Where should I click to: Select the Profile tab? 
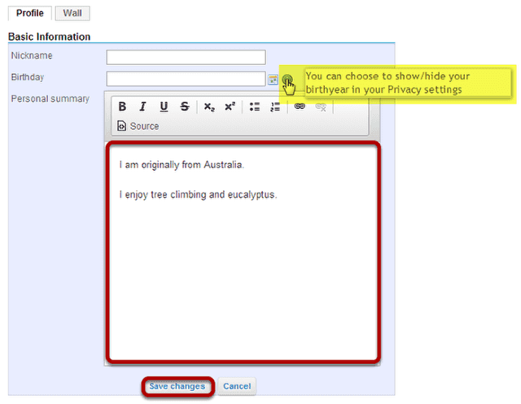pyautogui.click(x=30, y=13)
